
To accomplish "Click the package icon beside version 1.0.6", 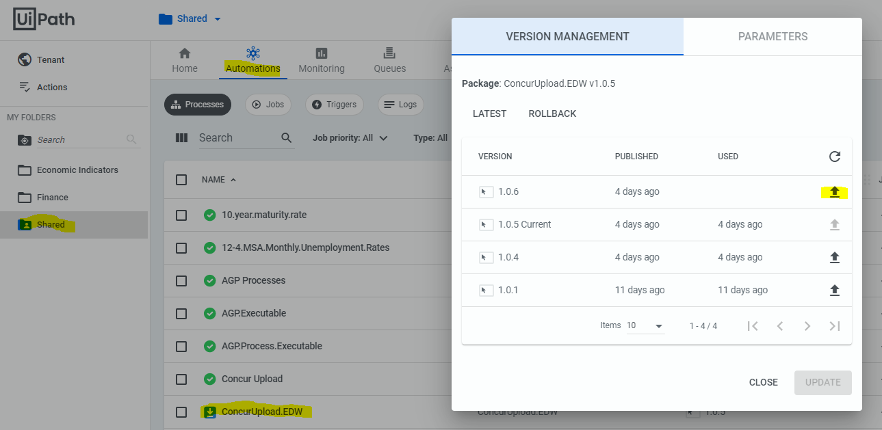I will tap(487, 192).
